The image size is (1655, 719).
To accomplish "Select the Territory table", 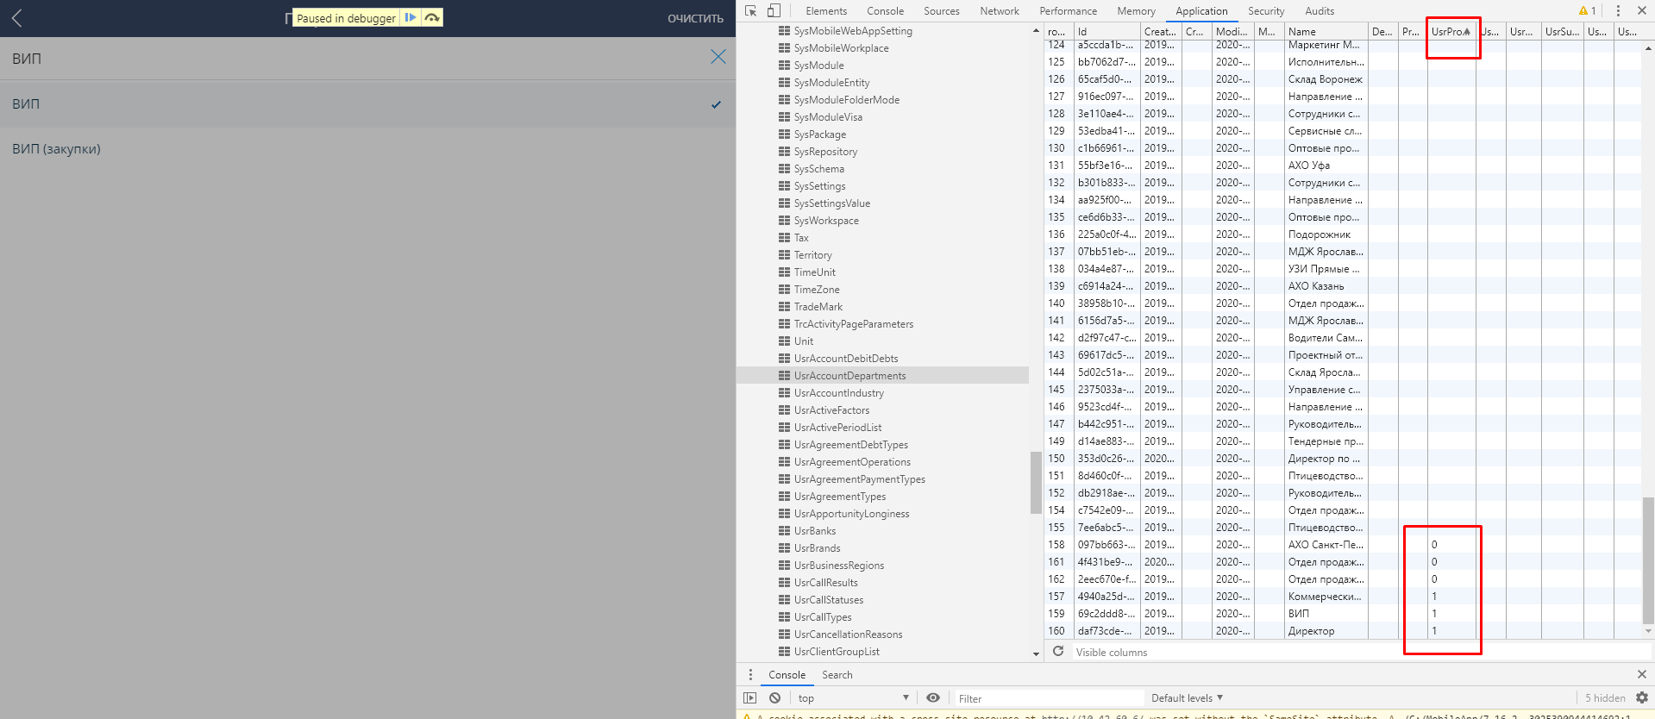I will (x=812, y=255).
